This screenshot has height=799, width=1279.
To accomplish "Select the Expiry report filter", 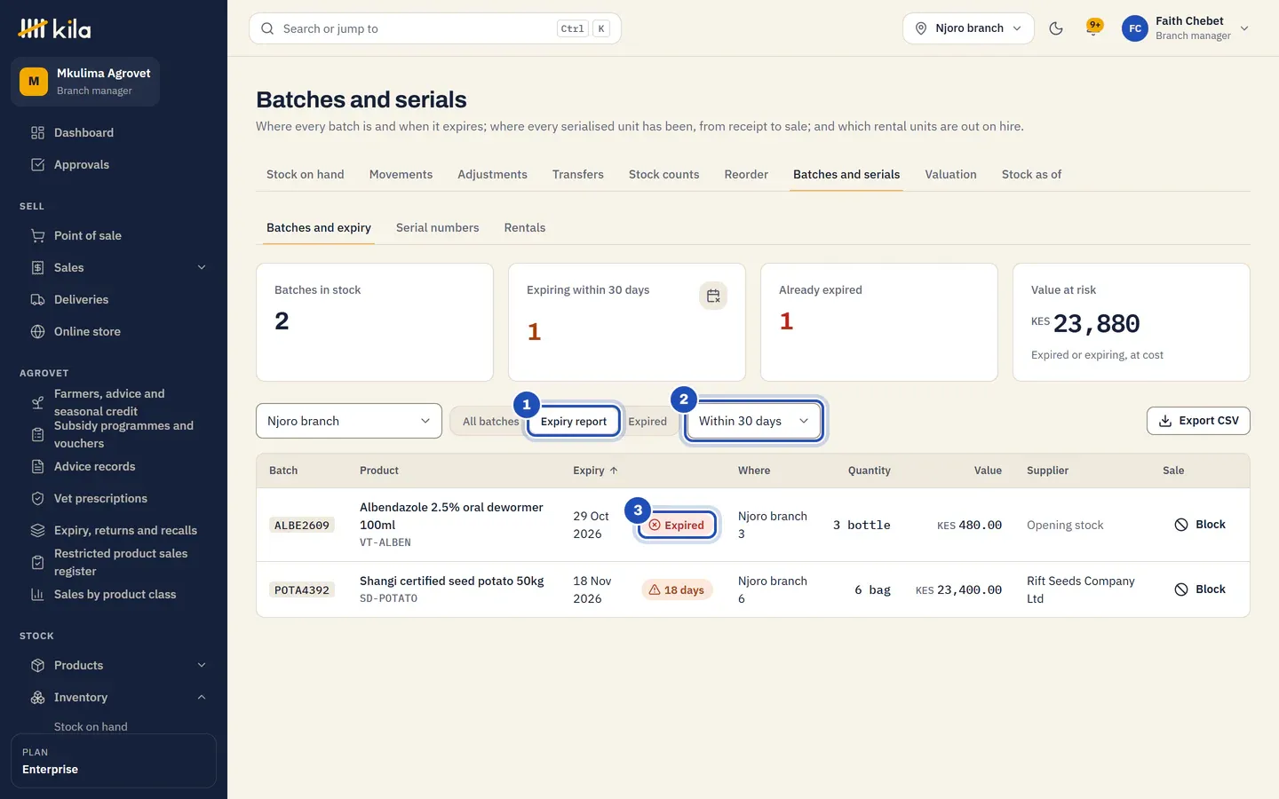I will click(574, 422).
